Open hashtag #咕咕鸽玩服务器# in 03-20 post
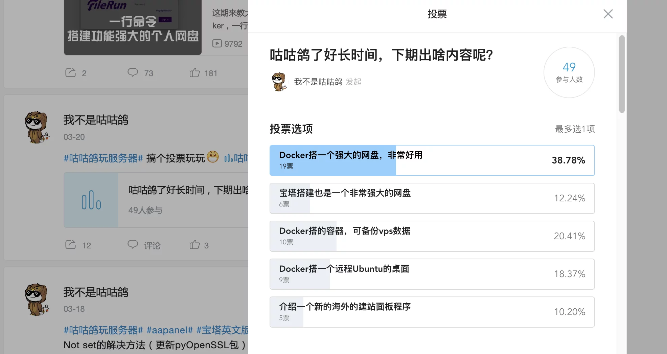The image size is (667, 354). pyautogui.click(x=103, y=158)
